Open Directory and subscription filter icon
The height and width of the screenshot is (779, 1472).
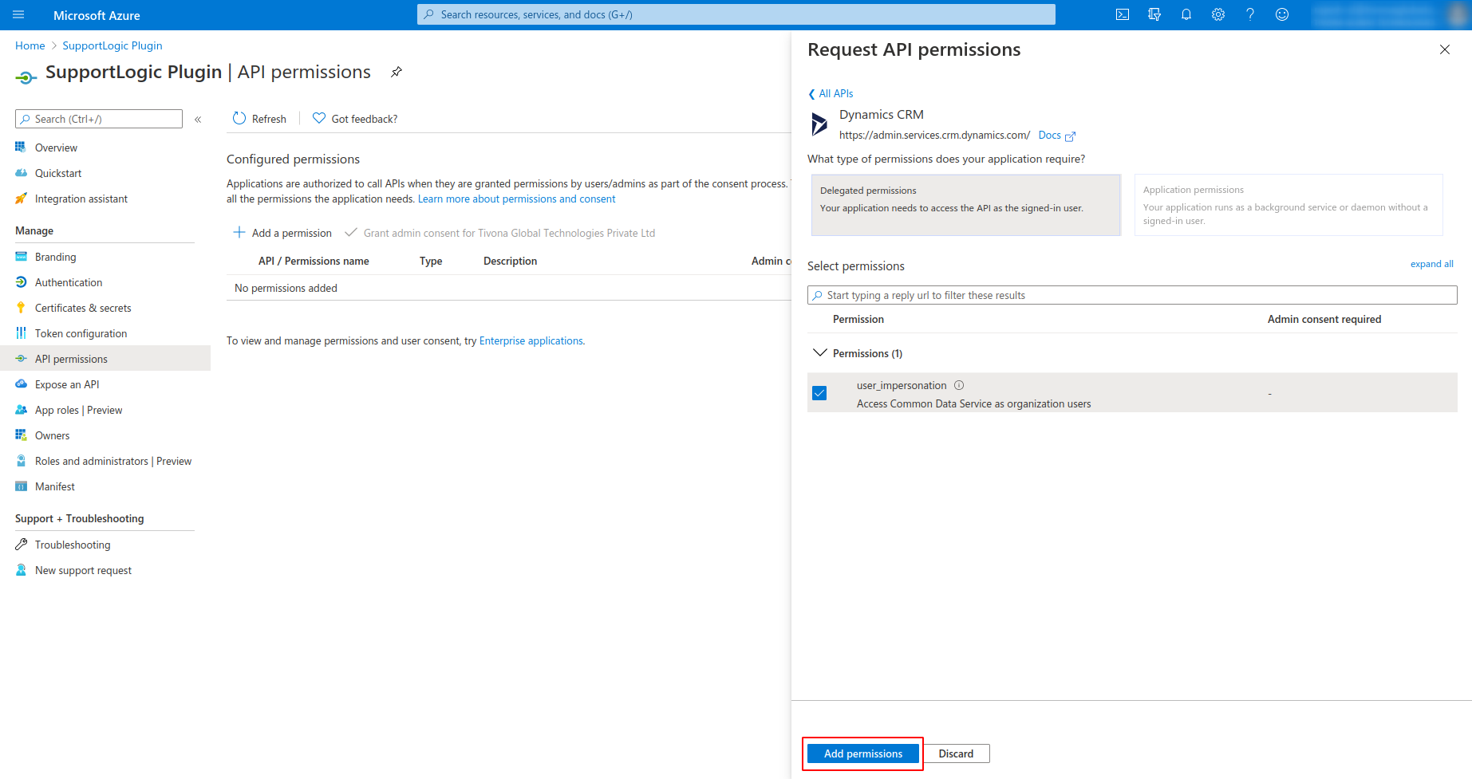tap(1154, 14)
